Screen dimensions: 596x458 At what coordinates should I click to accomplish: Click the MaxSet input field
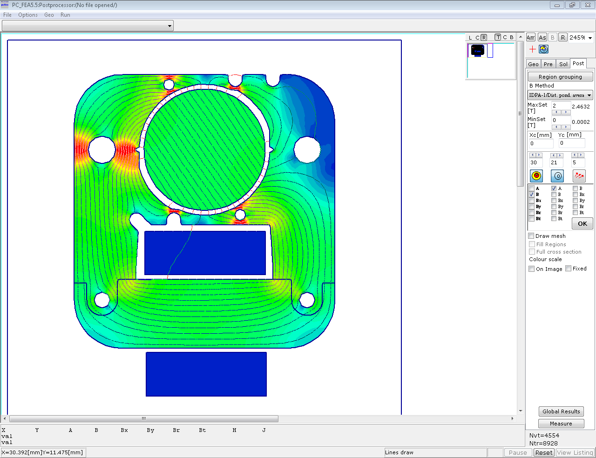pos(561,106)
